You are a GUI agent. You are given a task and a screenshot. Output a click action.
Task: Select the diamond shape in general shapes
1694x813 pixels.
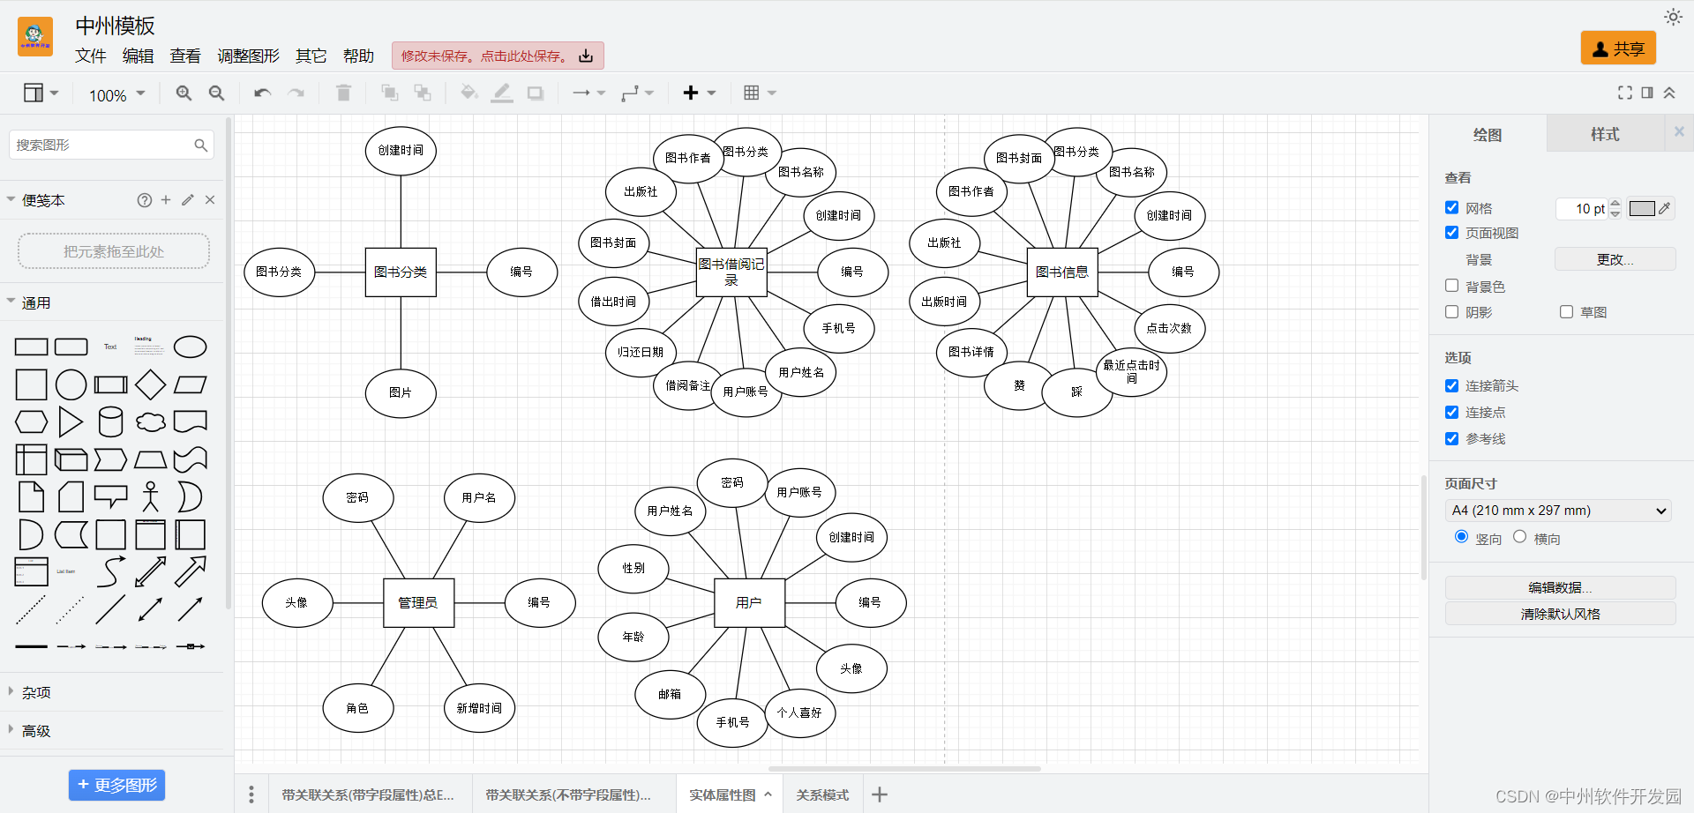click(x=150, y=384)
